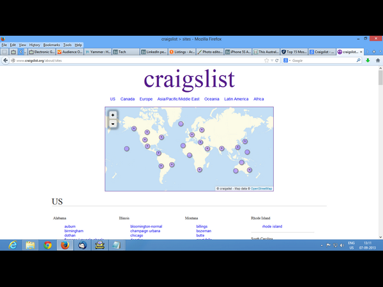Launch Internet Explorer from the taskbar
The width and height of the screenshot is (383, 287).
coord(13,245)
